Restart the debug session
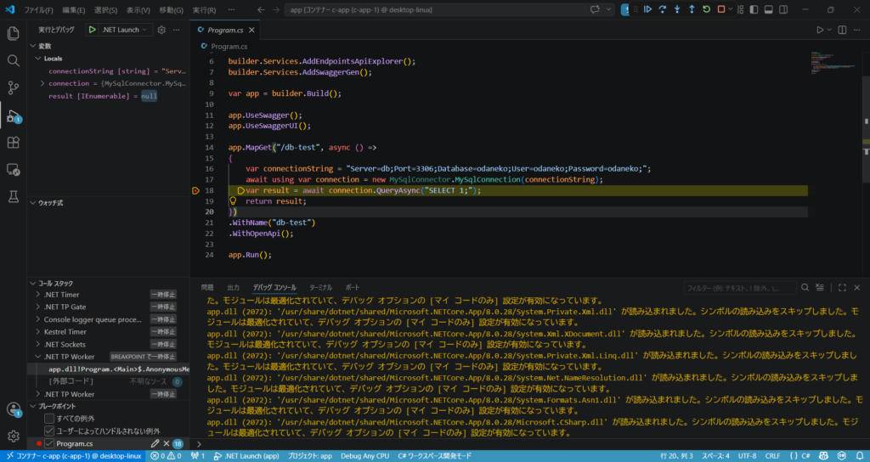The height and width of the screenshot is (462, 870). (x=706, y=9)
